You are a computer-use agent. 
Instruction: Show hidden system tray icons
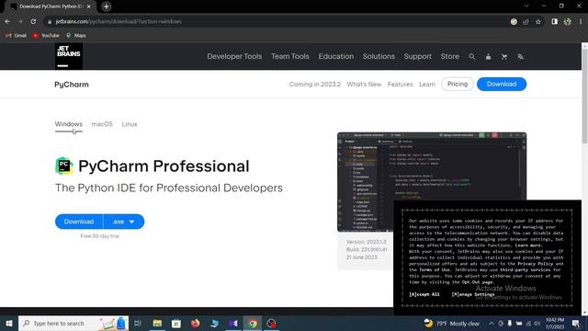coord(491,323)
